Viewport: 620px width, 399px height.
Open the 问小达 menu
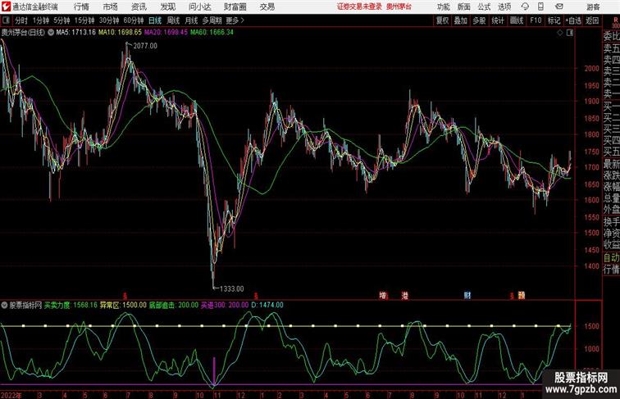[x=199, y=7]
